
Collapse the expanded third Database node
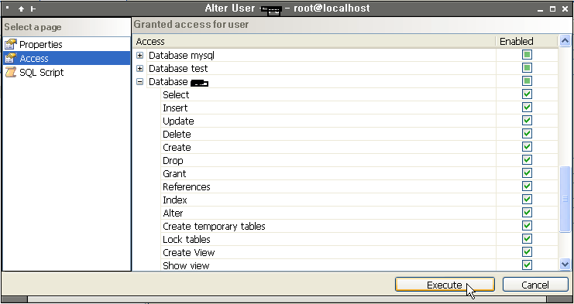[140, 82]
